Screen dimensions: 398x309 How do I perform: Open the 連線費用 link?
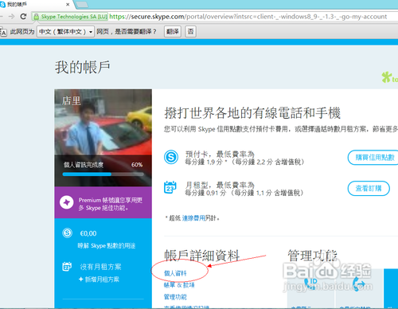click(x=193, y=218)
